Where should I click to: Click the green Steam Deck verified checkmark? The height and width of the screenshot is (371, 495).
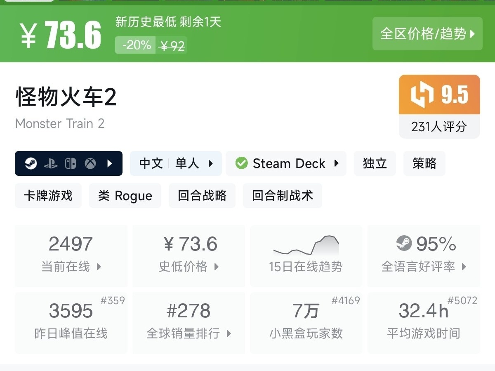click(x=241, y=163)
